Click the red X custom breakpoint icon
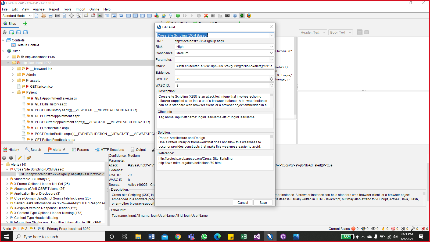This screenshot has height=242, width=430. coord(206,16)
